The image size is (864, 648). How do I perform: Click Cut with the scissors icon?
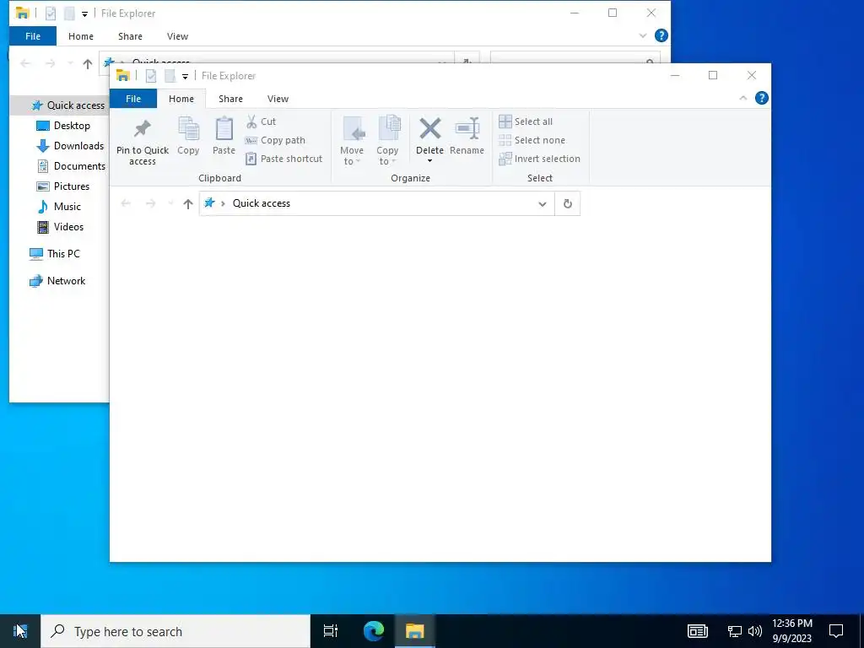(x=262, y=121)
